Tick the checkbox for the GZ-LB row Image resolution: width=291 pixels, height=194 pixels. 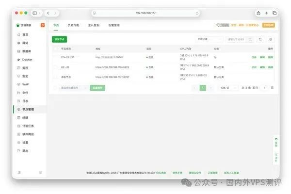(x=55, y=67)
